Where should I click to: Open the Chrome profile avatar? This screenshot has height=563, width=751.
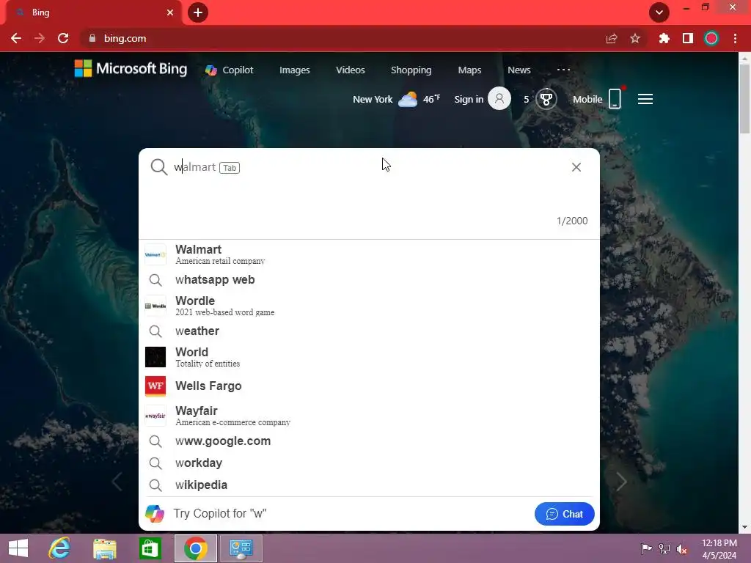[711, 38]
